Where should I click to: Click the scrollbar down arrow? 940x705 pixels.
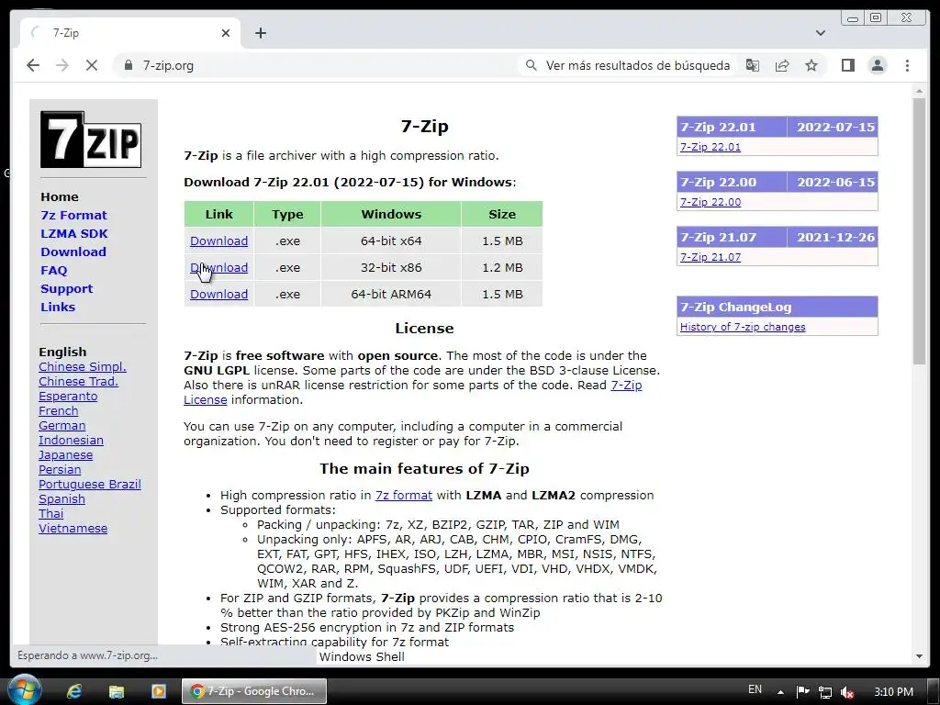click(x=919, y=656)
